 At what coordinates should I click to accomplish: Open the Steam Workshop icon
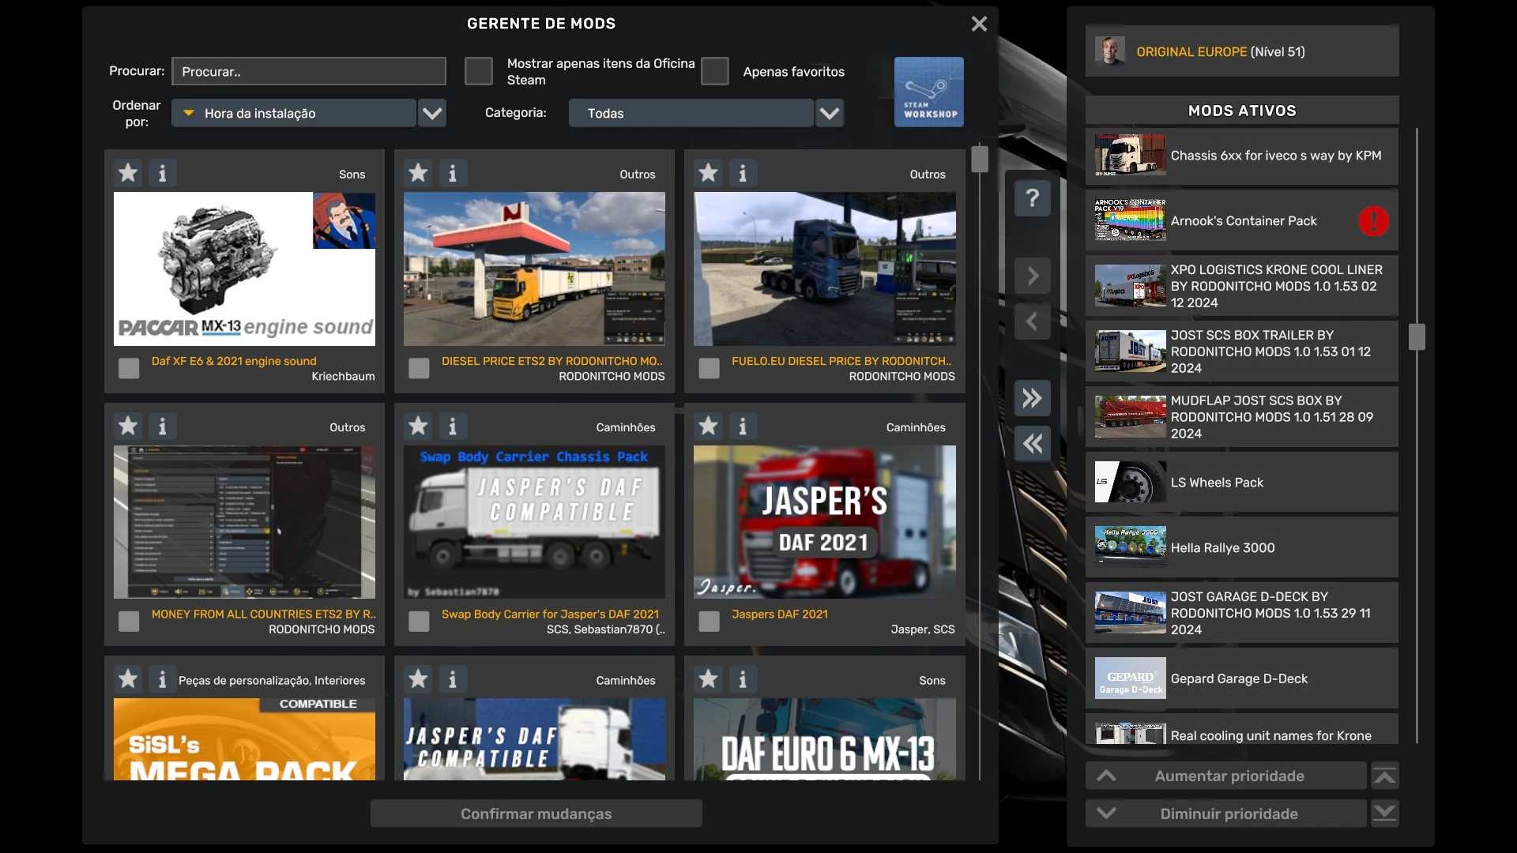(x=928, y=92)
